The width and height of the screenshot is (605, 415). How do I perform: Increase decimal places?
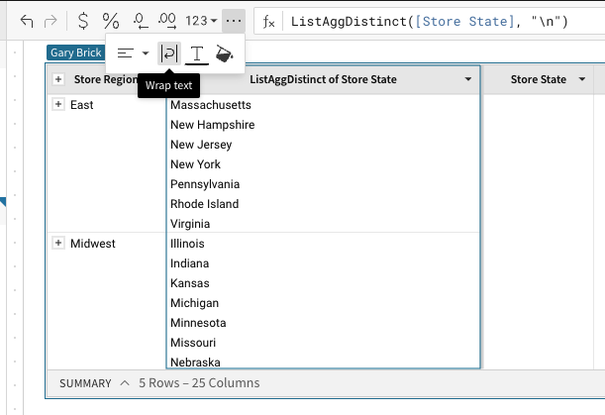(x=167, y=21)
